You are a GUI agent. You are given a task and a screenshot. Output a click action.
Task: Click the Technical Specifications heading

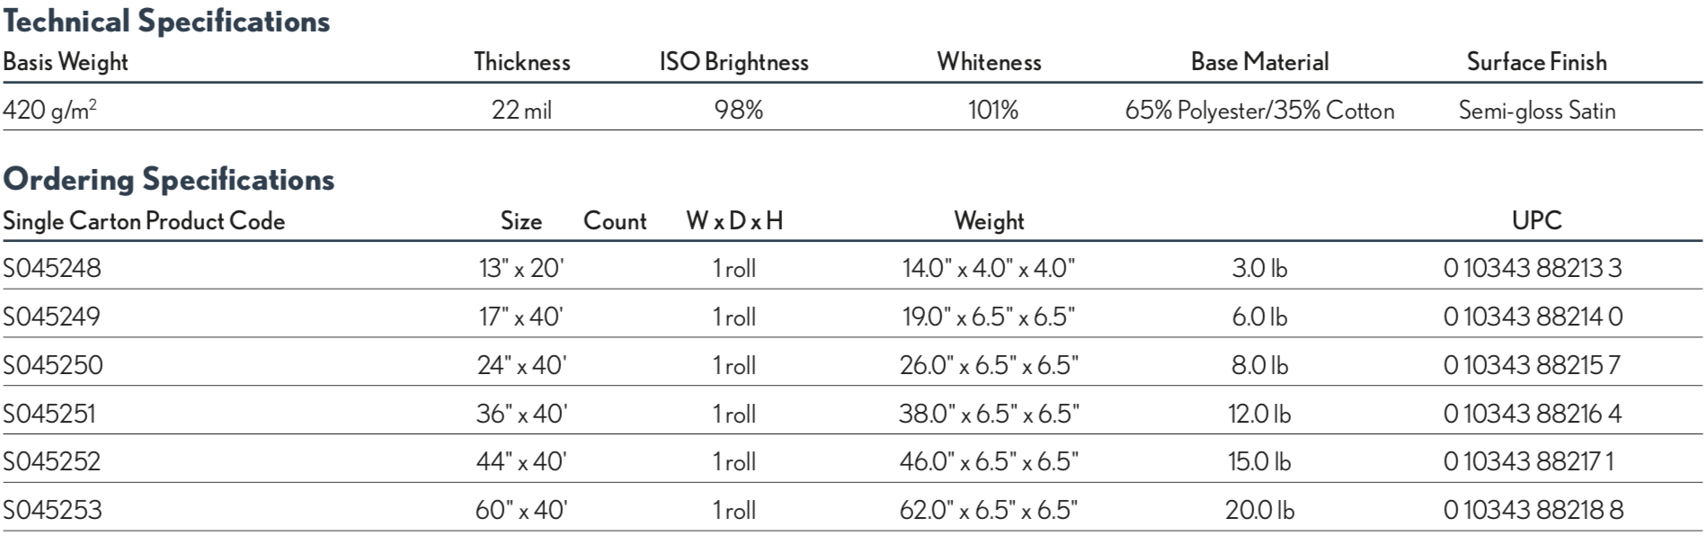pos(166,21)
